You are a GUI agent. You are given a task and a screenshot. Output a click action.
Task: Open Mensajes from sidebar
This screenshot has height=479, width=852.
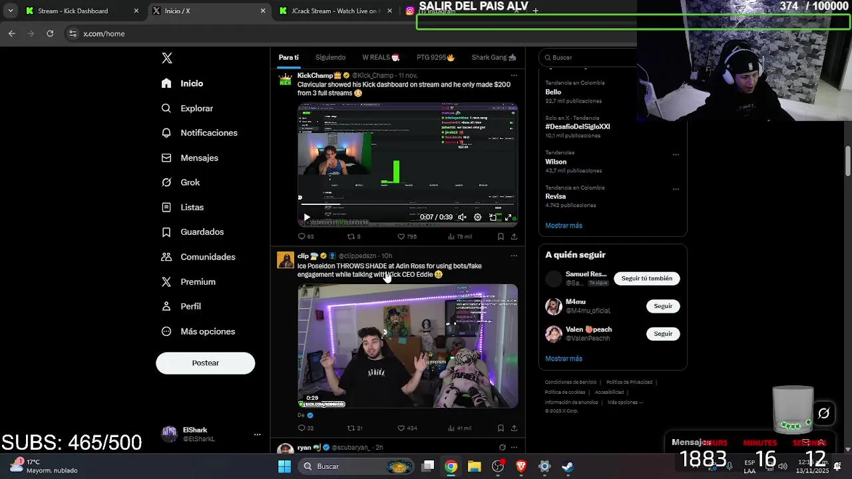190,158
